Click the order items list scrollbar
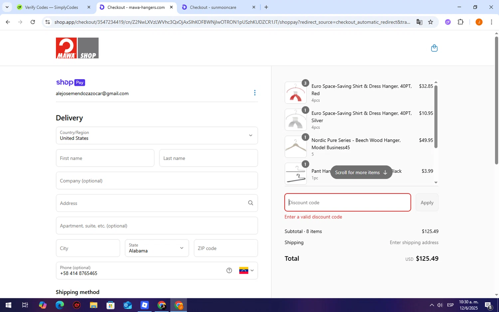This screenshot has width=499, height=312. [x=436, y=116]
